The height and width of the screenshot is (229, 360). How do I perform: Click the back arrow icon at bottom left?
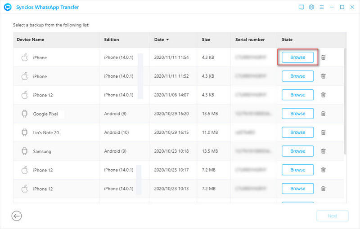click(x=17, y=216)
